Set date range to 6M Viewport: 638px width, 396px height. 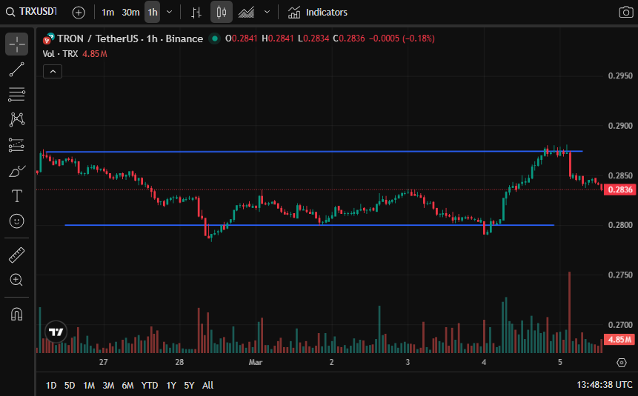coord(127,385)
